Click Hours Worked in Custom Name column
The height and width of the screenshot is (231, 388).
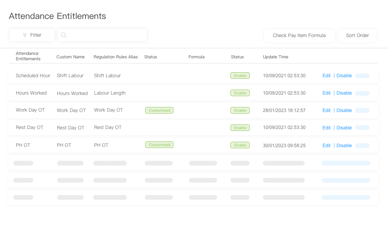click(x=72, y=93)
